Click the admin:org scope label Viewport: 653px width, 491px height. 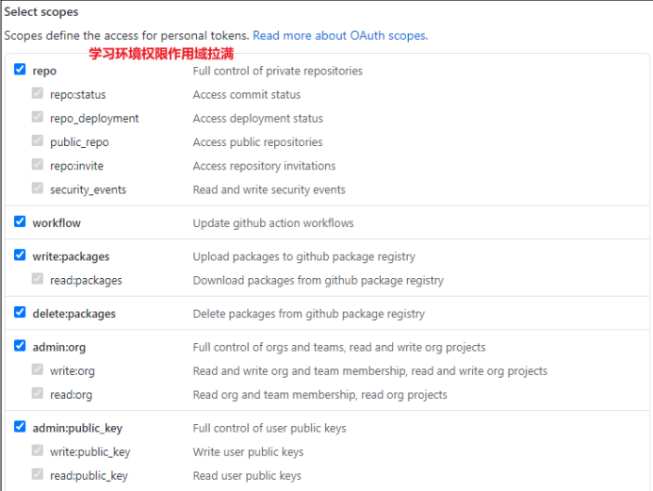tap(60, 347)
